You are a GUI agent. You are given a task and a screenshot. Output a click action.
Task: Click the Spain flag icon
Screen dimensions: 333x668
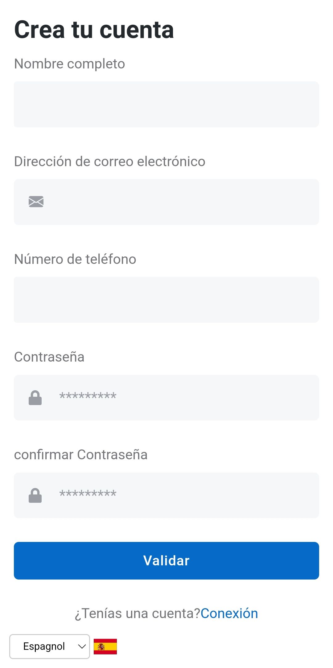click(x=105, y=646)
